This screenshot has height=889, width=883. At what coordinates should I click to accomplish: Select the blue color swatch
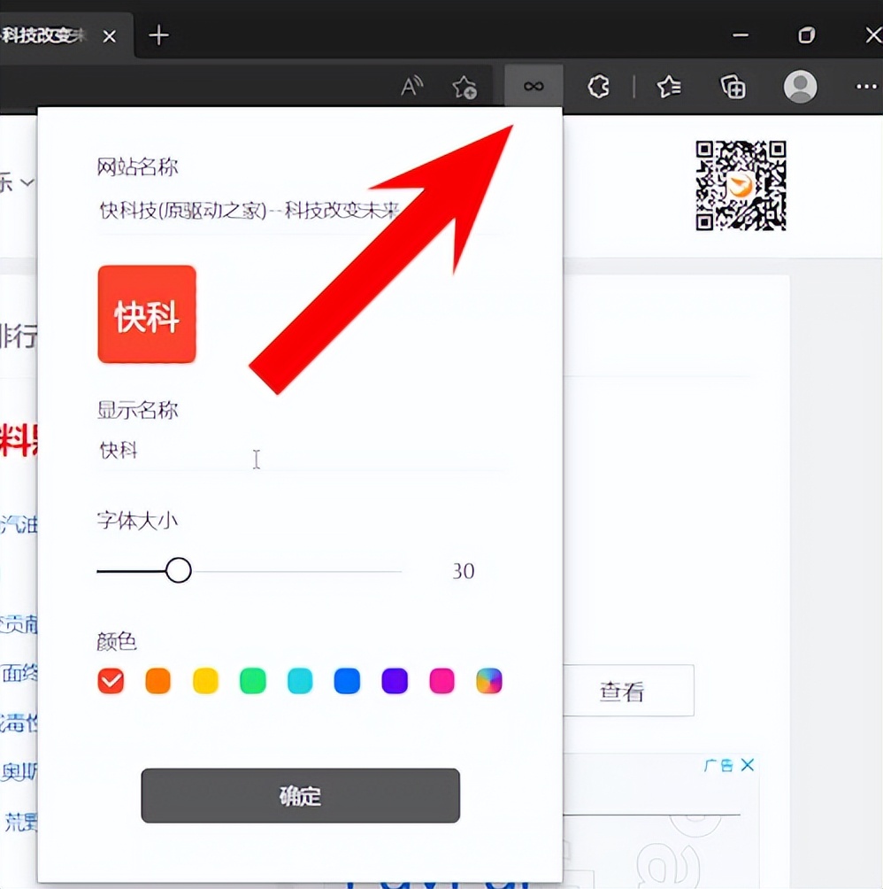[347, 681]
